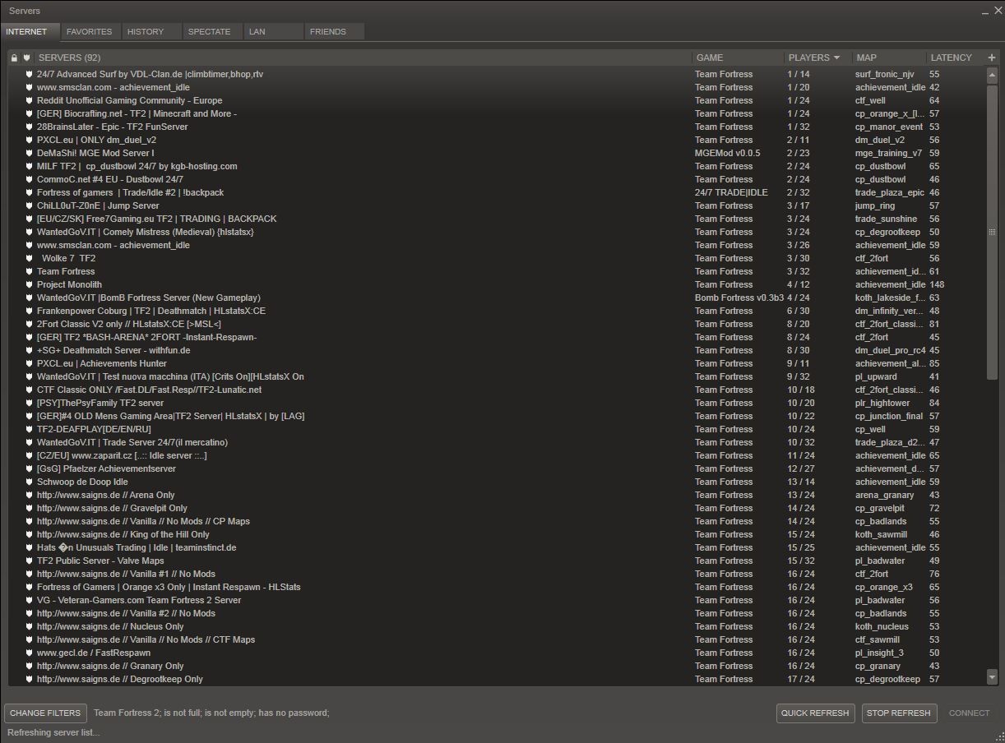Open the Change Filters panel

(x=45, y=713)
